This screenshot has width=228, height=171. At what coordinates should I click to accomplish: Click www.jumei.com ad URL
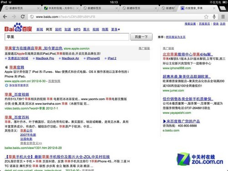coord(173,90)
